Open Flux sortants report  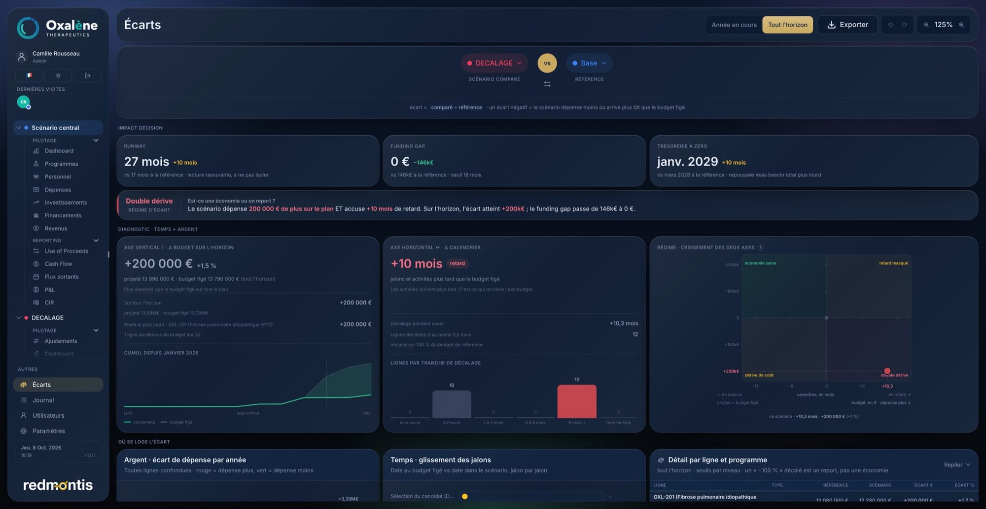pos(62,277)
